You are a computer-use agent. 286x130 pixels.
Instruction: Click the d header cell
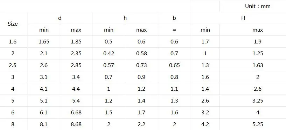(x=60, y=18)
